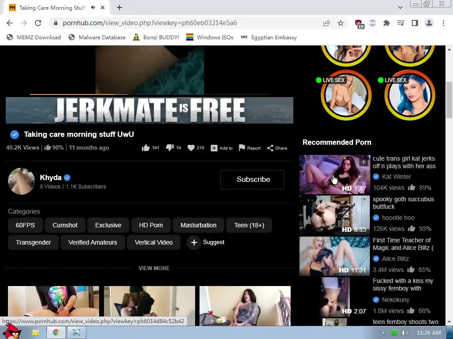Click the Suggest plus button
This screenshot has height=339, width=453.
click(194, 242)
